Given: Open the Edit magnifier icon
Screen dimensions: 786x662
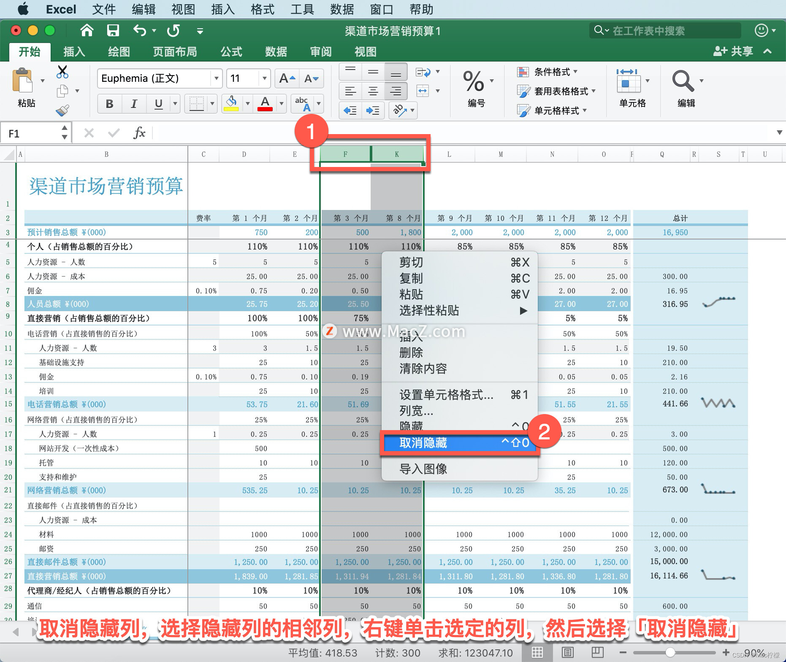Looking at the screenshot, I should pyautogui.click(x=683, y=81).
